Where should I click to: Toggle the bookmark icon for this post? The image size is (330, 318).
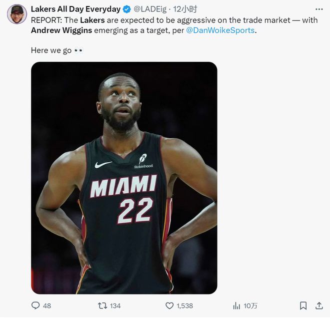[x=303, y=306]
